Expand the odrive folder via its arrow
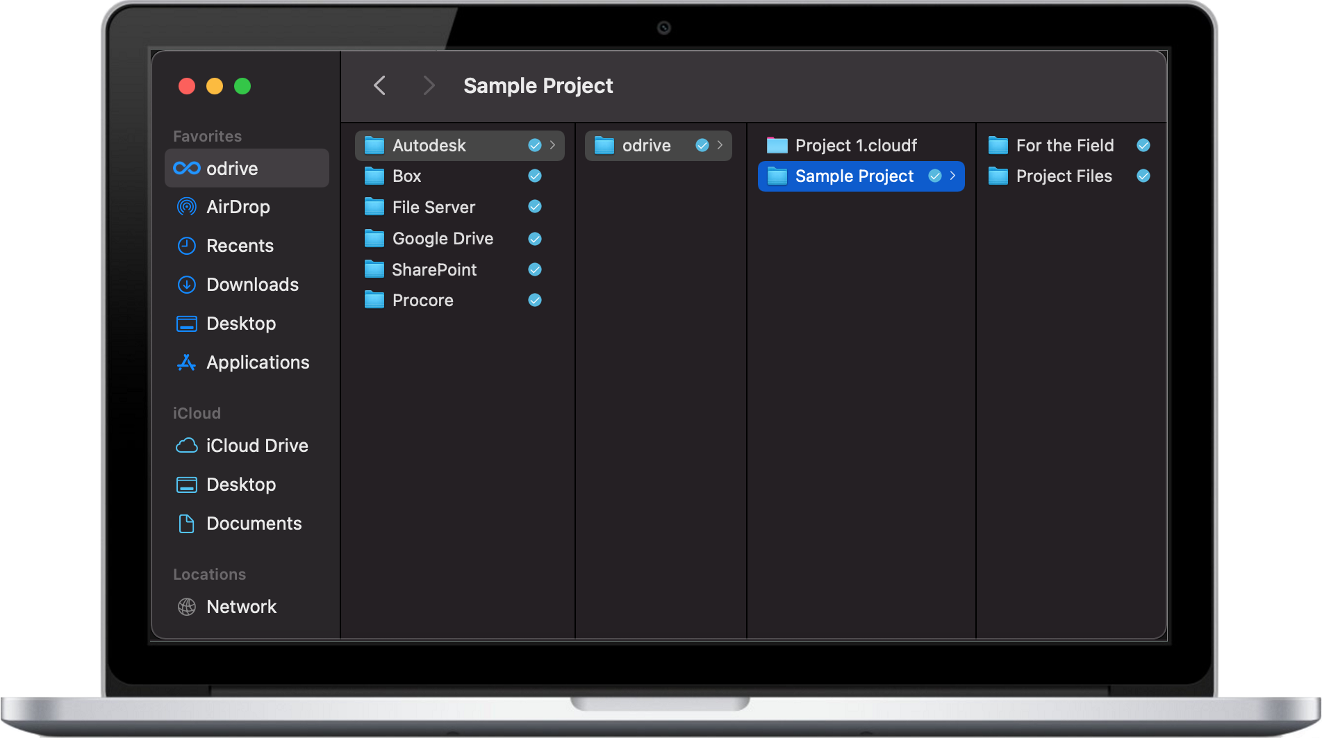Viewport: 1322px width, 738px height. coord(720,145)
